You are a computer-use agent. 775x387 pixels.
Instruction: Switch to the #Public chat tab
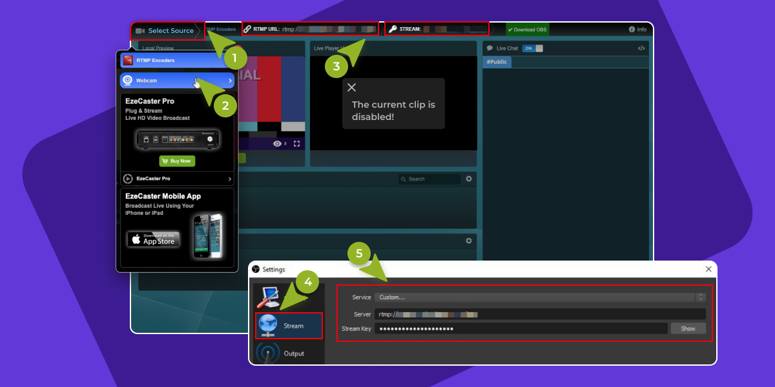coord(497,62)
